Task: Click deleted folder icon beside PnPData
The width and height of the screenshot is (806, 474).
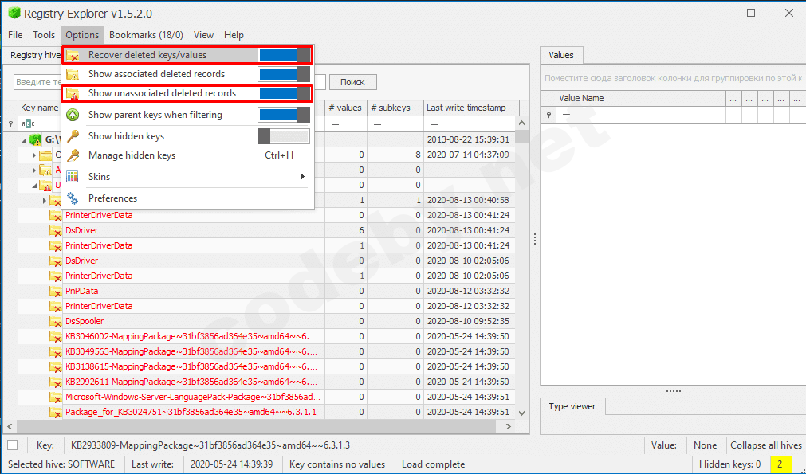Action: pos(56,292)
